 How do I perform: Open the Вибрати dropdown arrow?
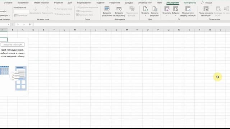[x=176, y=15]
